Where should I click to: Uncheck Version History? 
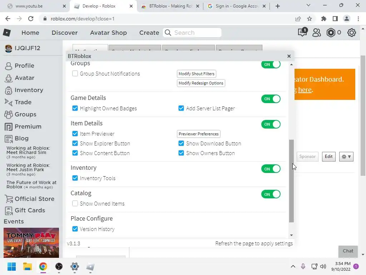[75, 229]
